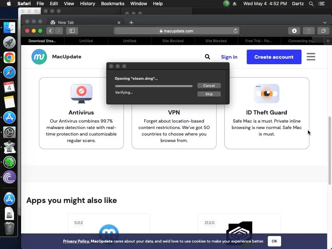Open Trash in the Dock
The width and height of the screenshot is (332, 249).
tap(9, 229)
